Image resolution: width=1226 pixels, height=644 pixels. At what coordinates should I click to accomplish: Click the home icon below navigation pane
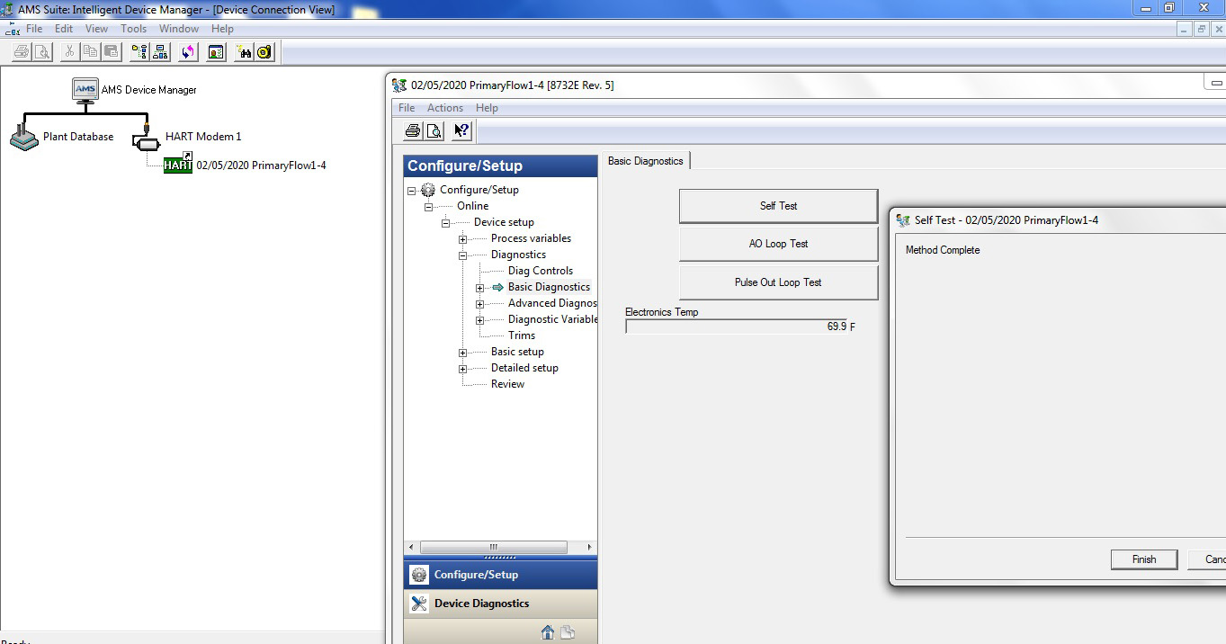tap(547, 632)
